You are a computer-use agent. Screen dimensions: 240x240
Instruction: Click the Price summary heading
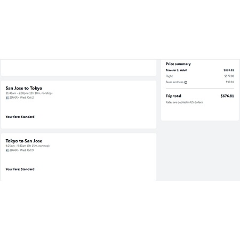(x=178, y=64)
